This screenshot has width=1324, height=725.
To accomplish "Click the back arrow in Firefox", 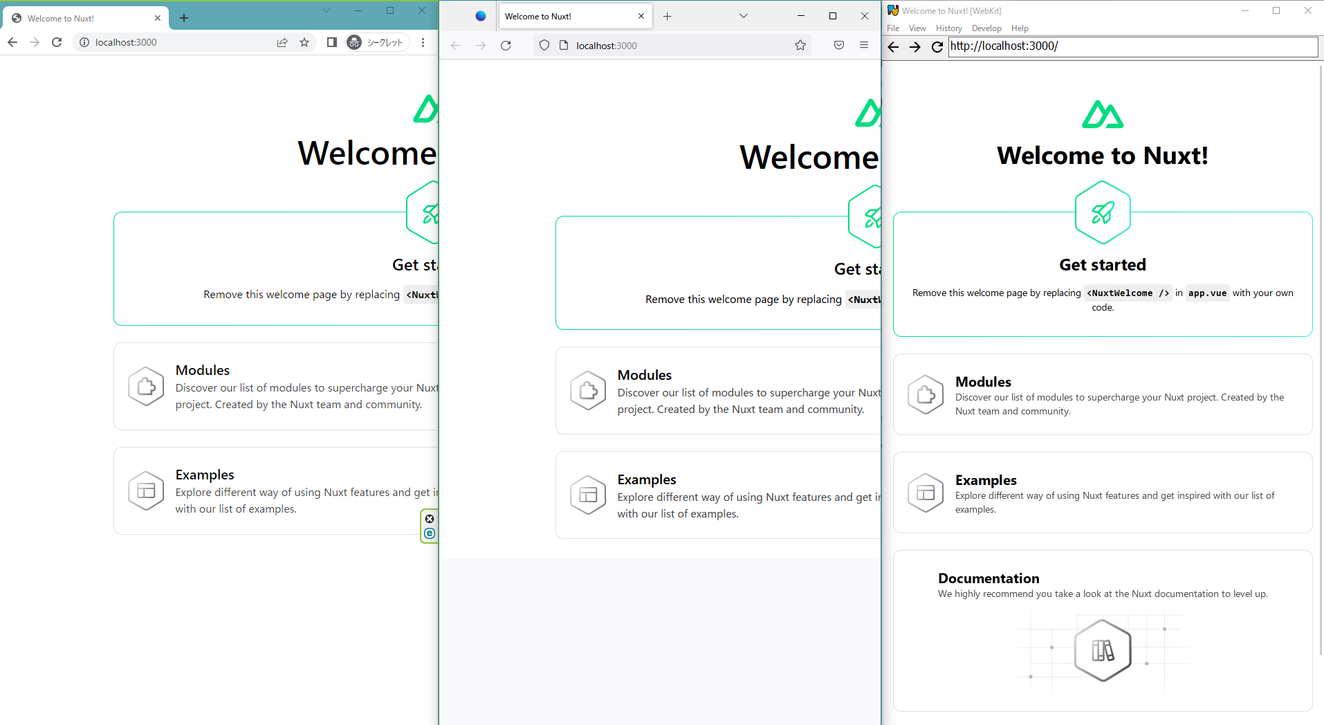I will tap(456, 46).
